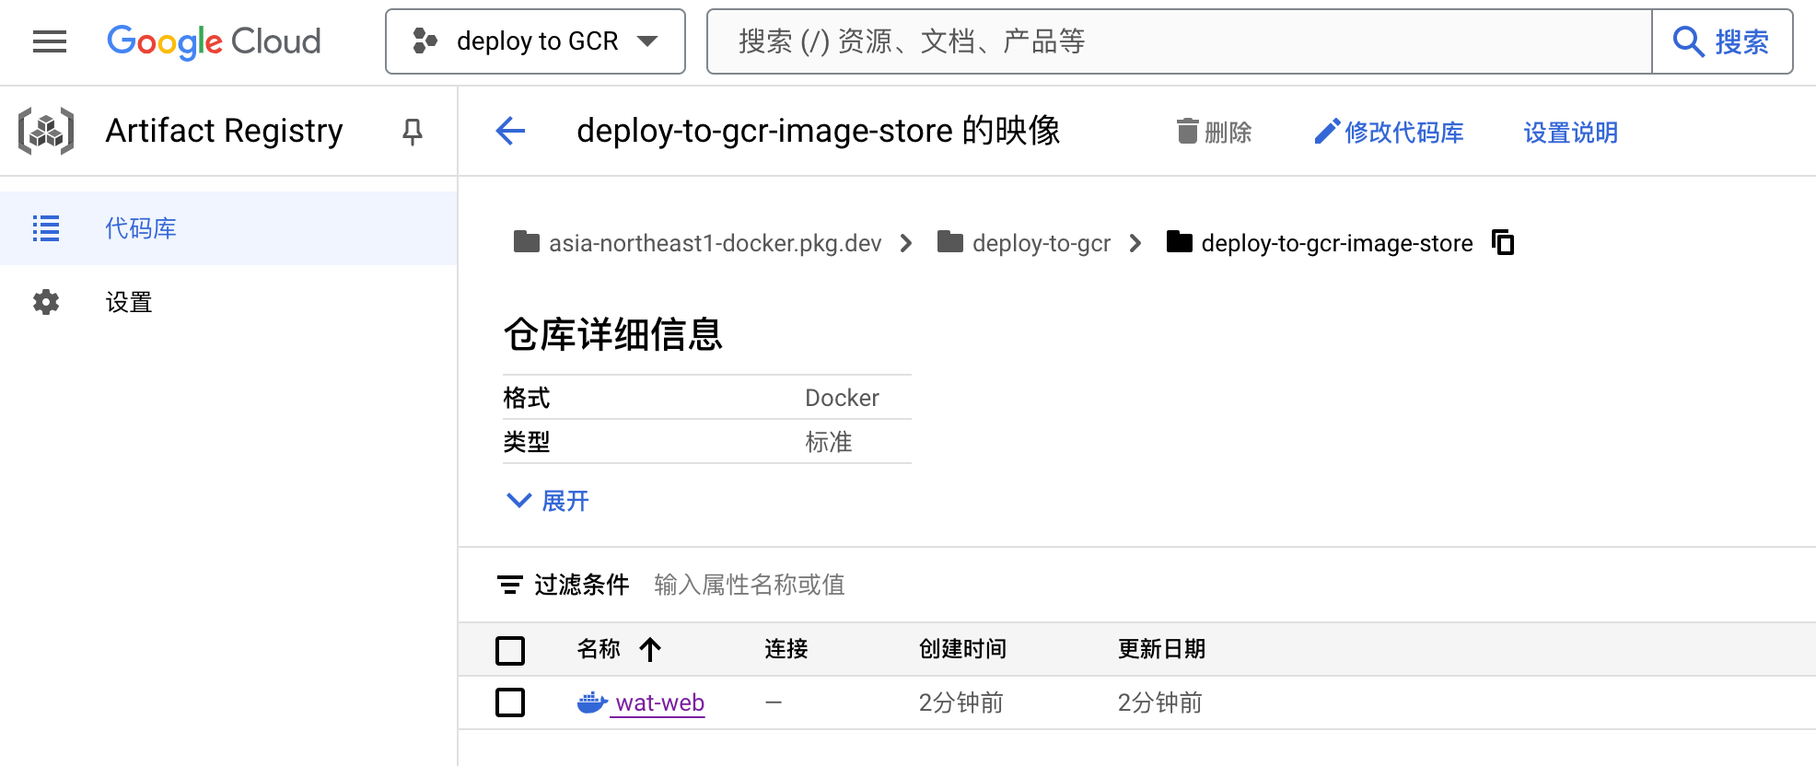Click the 仓库详细信息 heading
The width and height of the screenshot is (1816, 766).
click(613, 333)
